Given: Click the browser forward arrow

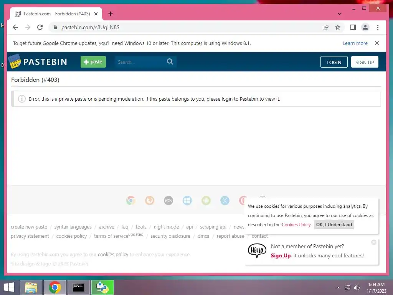Looking at the screenshot, I should pyautogui.click(x=28, y=27).
